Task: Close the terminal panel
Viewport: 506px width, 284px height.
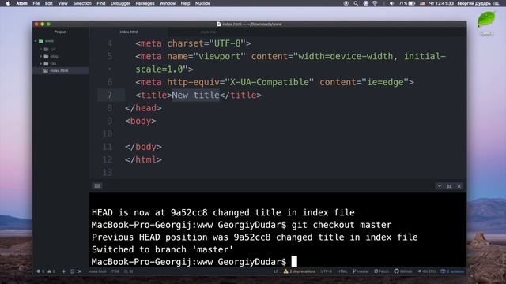Action: 459,186
